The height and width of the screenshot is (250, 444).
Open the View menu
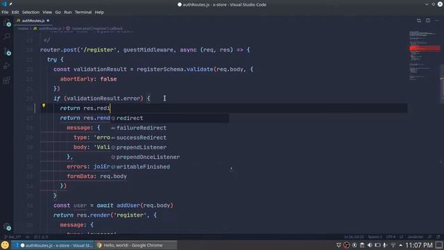[x=47, y=12]
